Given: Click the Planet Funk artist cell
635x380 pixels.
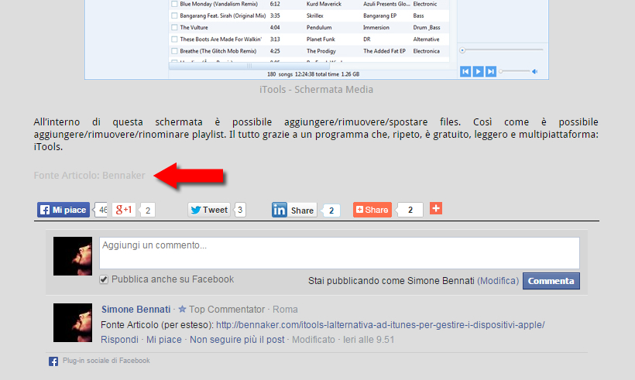Looking at the screenshot, I should [321, 39].
